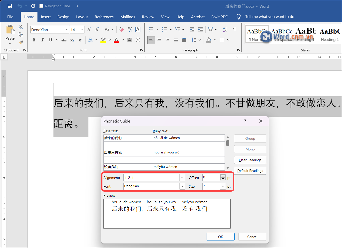Click the Copy icon
Screen dimensions: 342x248
[x=21, y=35]
